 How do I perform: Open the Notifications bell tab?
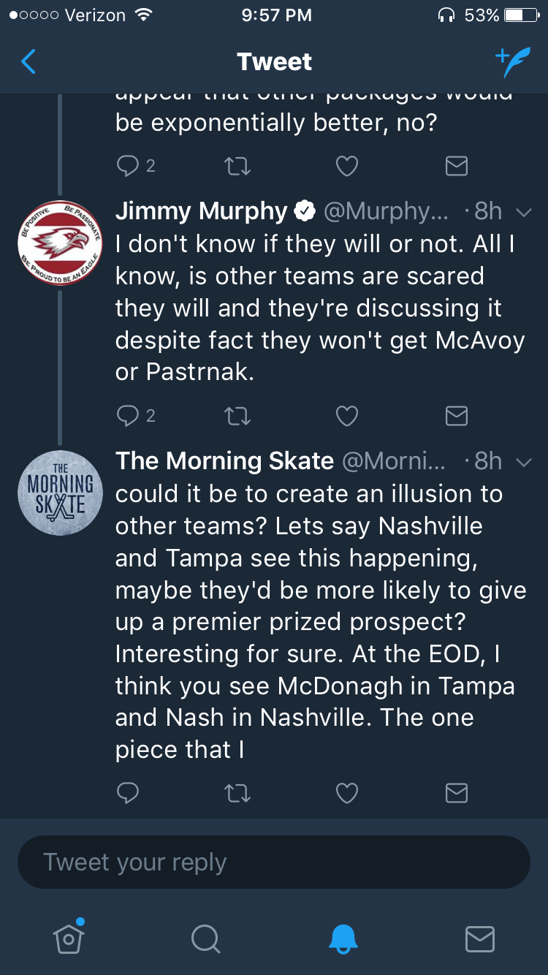pyautogui.click(x=343, y=938)
